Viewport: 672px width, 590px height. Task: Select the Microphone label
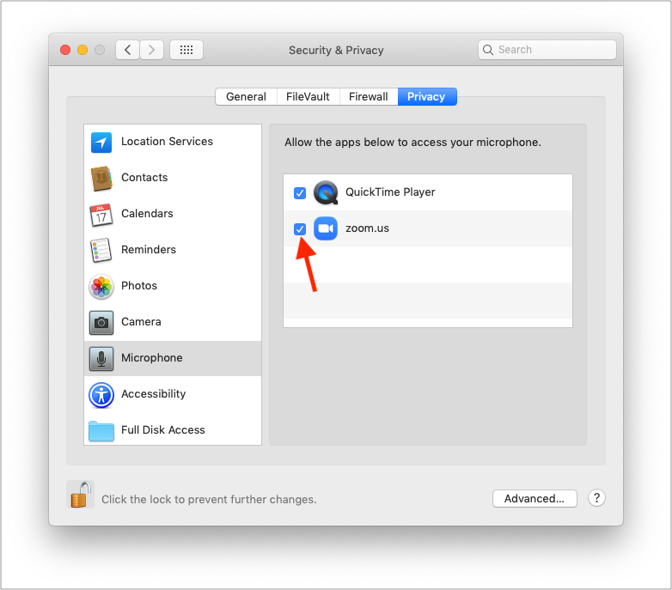tap(152, 357)
